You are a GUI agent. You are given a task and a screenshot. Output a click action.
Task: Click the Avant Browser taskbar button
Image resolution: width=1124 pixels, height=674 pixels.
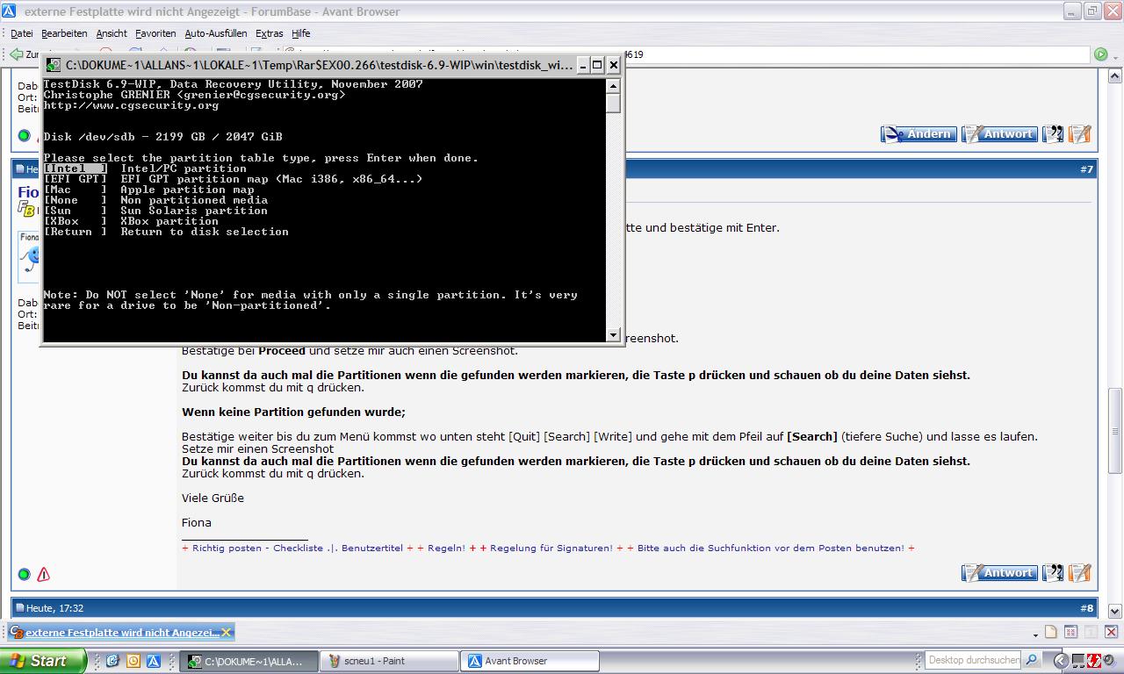(x=531, y=661)
